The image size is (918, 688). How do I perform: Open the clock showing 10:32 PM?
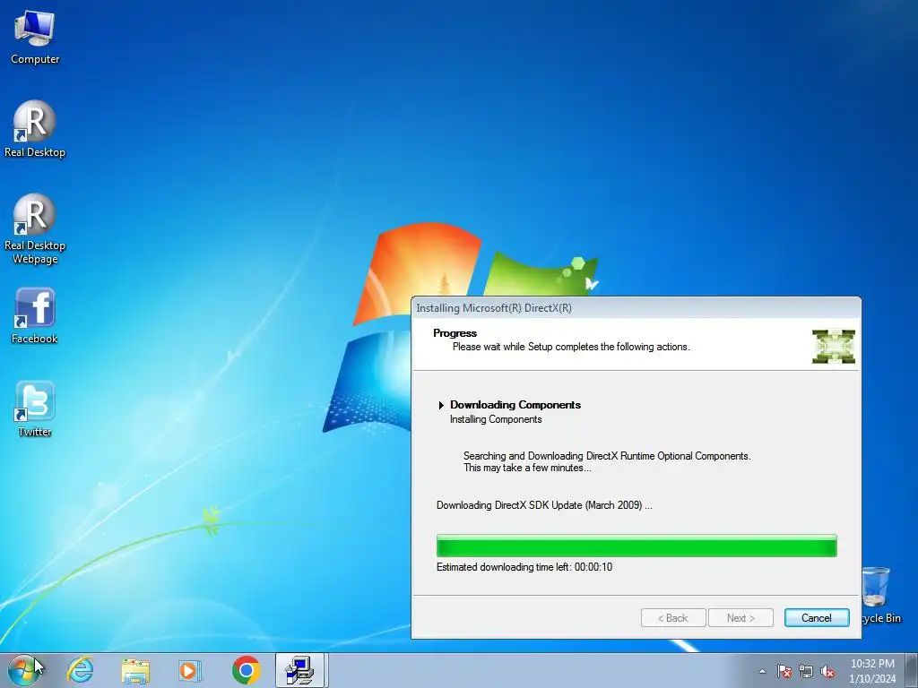pyautogui.click(x=872, y=670)
